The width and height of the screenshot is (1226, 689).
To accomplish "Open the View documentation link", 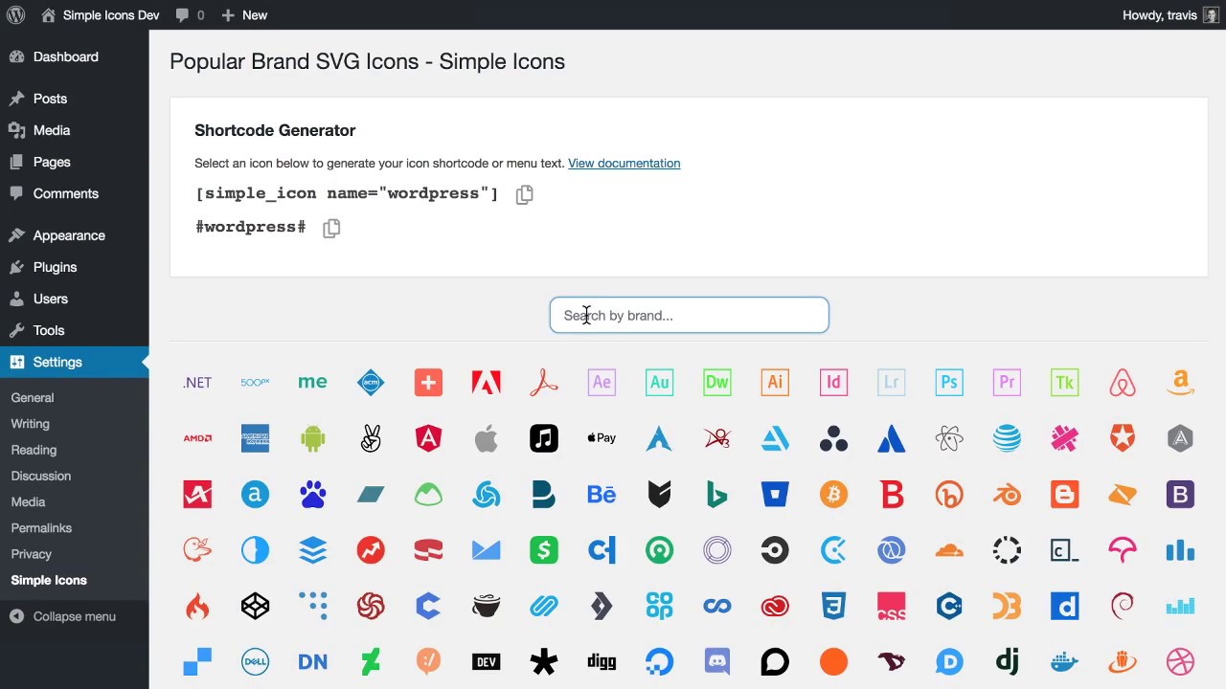I will coord(624,163).
